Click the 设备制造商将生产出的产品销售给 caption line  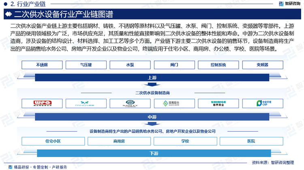[152, 131]
